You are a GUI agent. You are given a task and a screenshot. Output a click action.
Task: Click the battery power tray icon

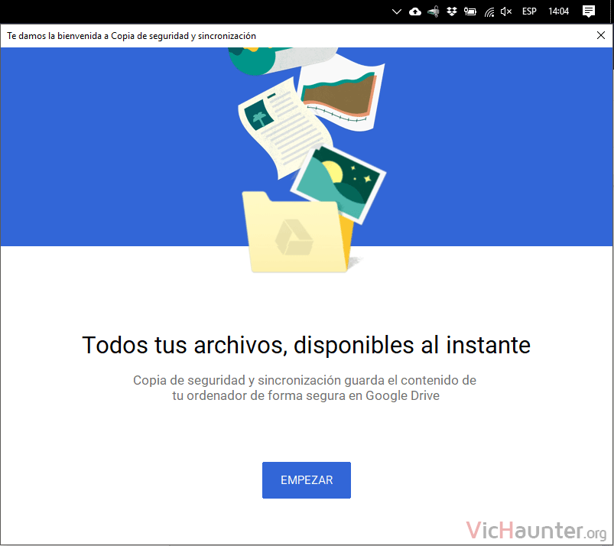470,11
